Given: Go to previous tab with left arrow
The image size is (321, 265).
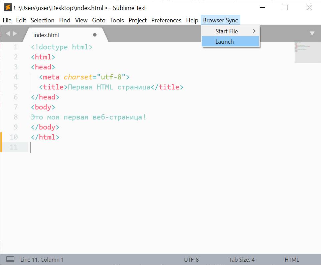Looking at the screenshot, I should coord(8,33).
